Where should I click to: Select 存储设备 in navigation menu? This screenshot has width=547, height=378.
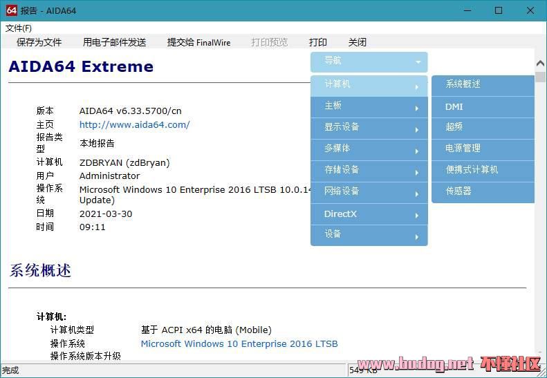click(x=369, y=171)
